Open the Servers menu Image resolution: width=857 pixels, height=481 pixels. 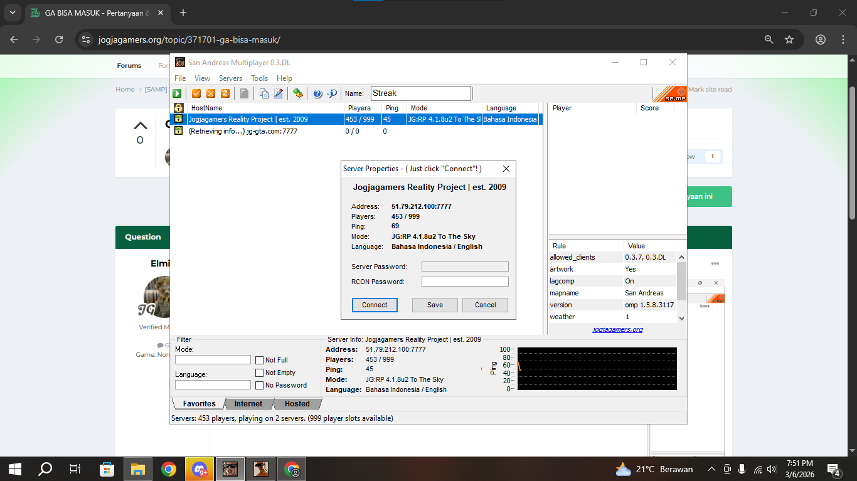click(x=230, y=78)
